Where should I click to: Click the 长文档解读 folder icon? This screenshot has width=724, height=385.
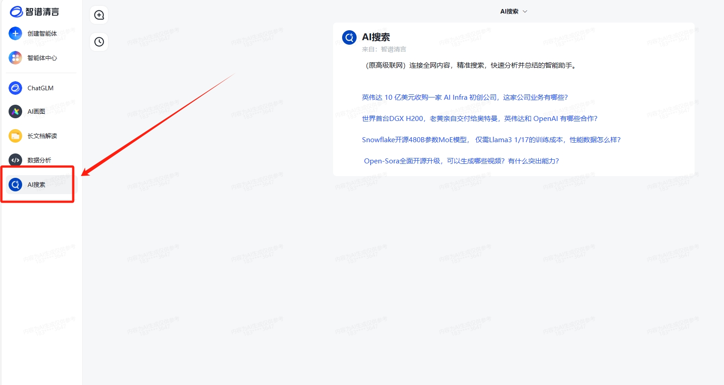tap(15, 136)
